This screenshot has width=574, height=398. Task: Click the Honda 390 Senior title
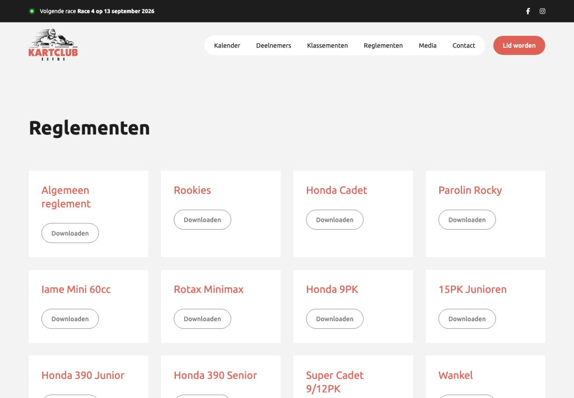click(215, 375)
